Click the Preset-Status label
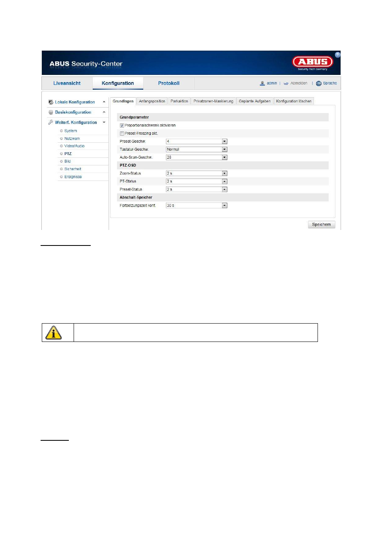Viewport: 380px width, 538px height. 131,190
